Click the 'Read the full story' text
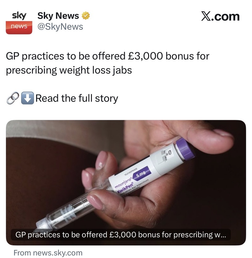 [x=77, y=98]
